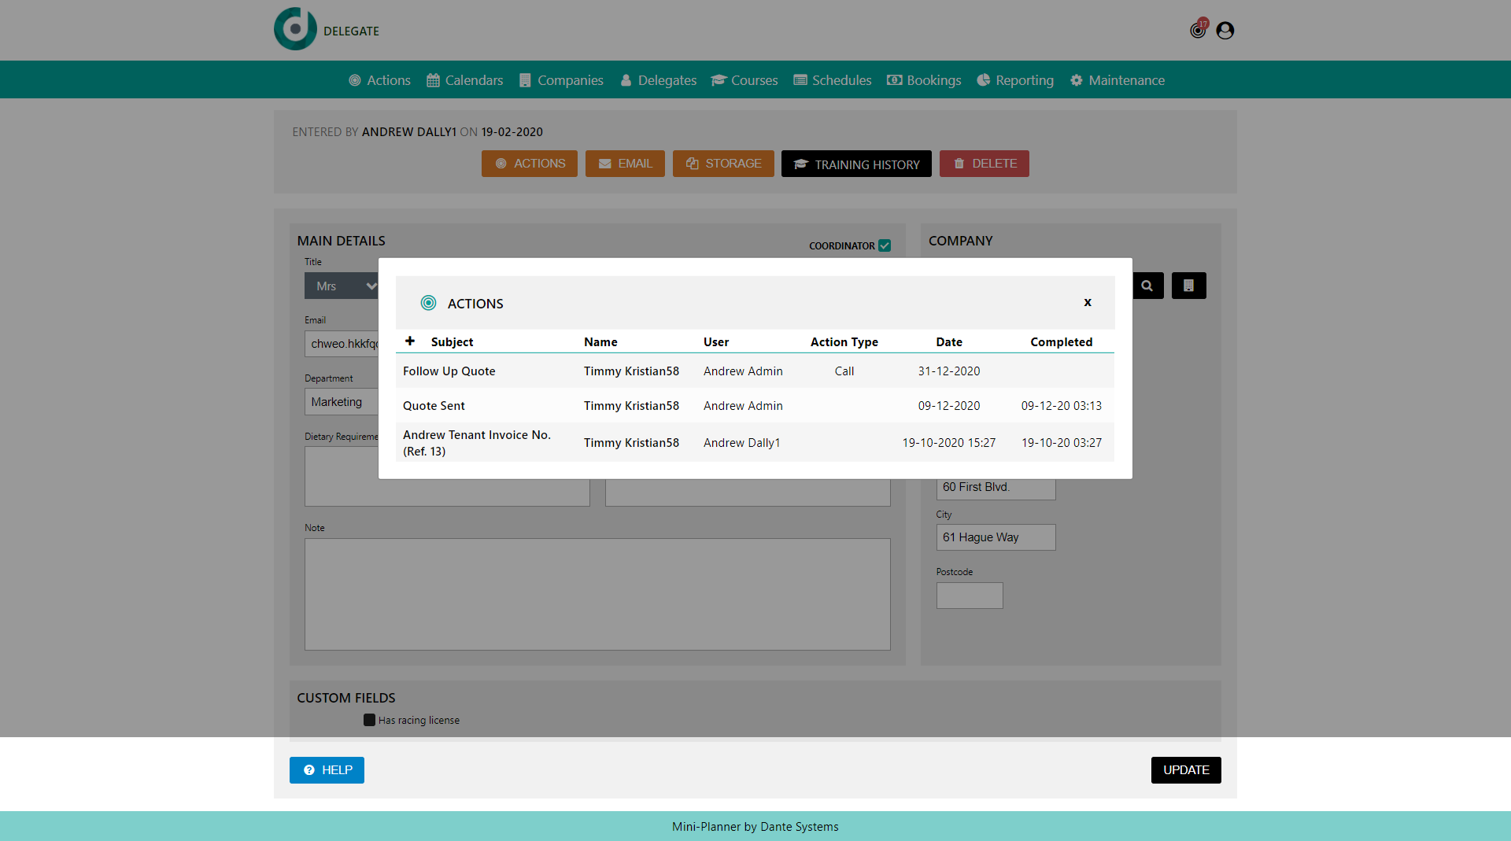Navigate to the Delegates menu
This screenshot has height=841, width=1511.
658,79
